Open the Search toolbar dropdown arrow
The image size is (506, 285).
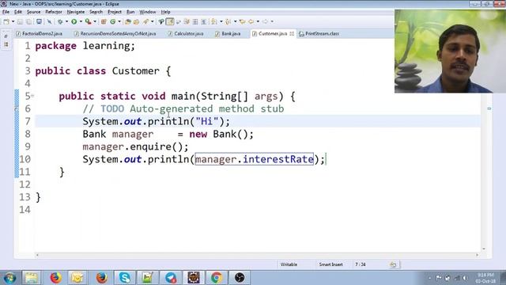coord(153,21)
